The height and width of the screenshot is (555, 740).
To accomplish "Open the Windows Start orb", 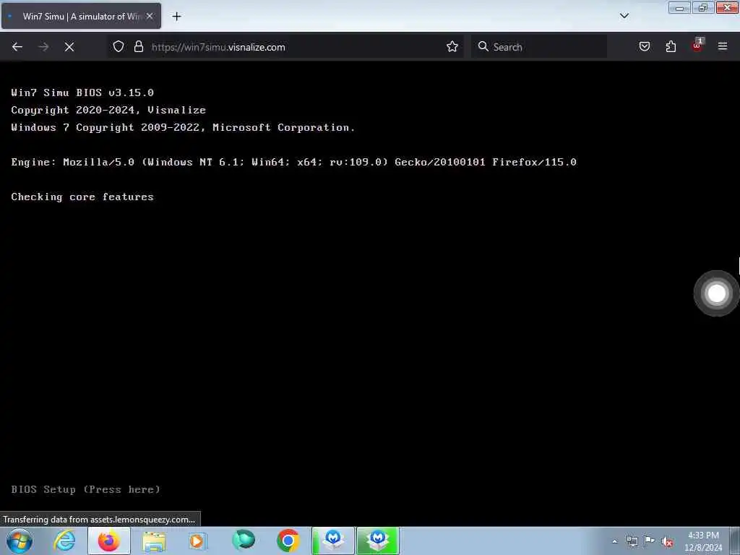I will (x=20, y=541).
